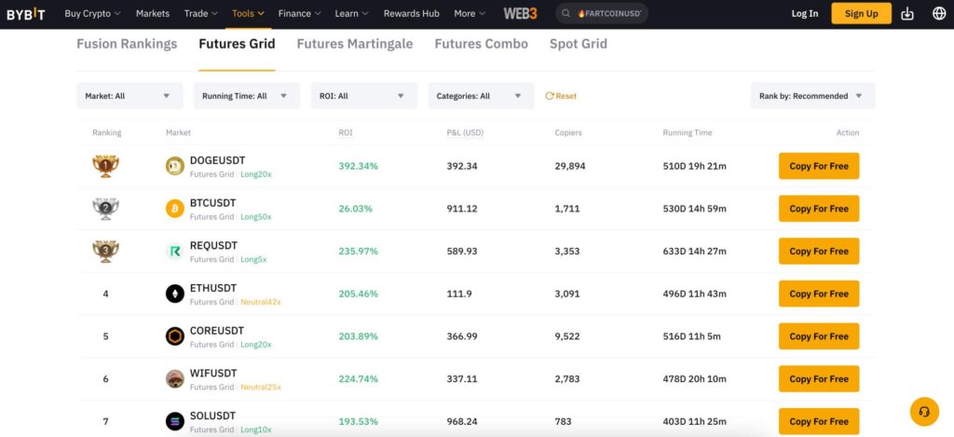Open the language globe icon

coord(939,13)
